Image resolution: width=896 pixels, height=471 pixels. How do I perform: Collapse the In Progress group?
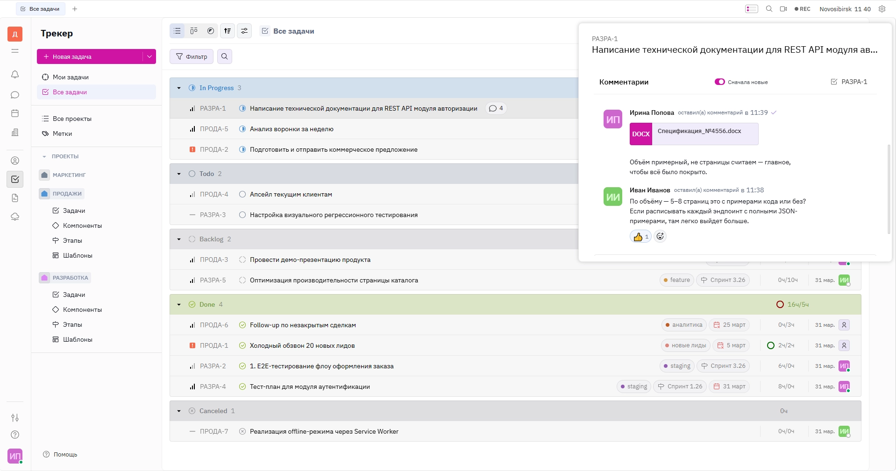point(179,88)
